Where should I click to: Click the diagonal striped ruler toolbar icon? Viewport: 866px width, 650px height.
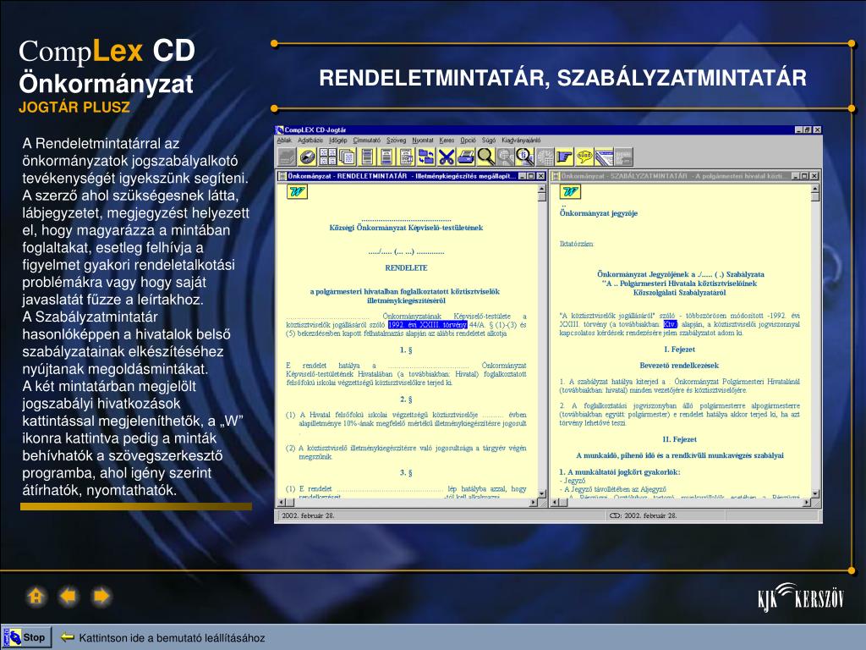[x=604, y=157]
